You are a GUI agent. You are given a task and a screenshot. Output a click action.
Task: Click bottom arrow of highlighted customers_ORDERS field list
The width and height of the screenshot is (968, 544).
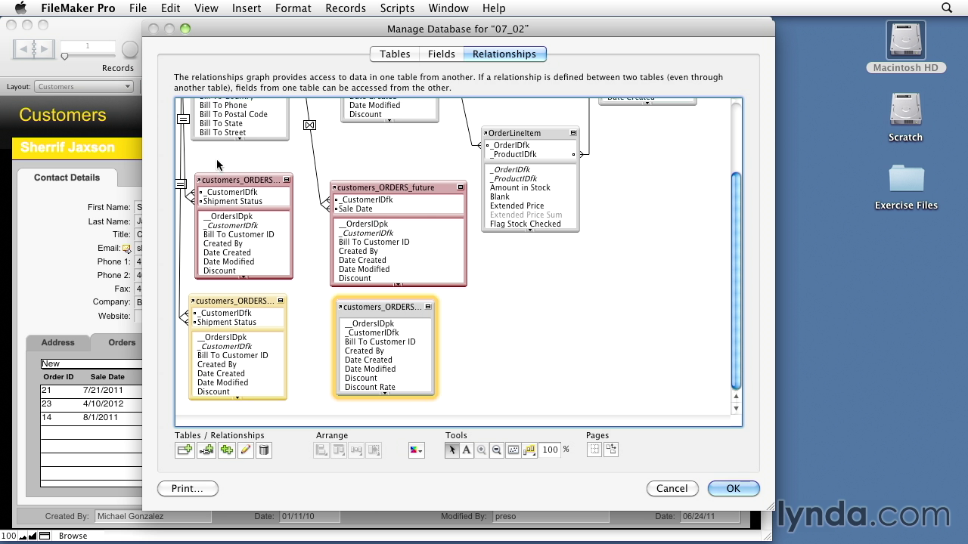pyautogui.click(x=384, y=394)
